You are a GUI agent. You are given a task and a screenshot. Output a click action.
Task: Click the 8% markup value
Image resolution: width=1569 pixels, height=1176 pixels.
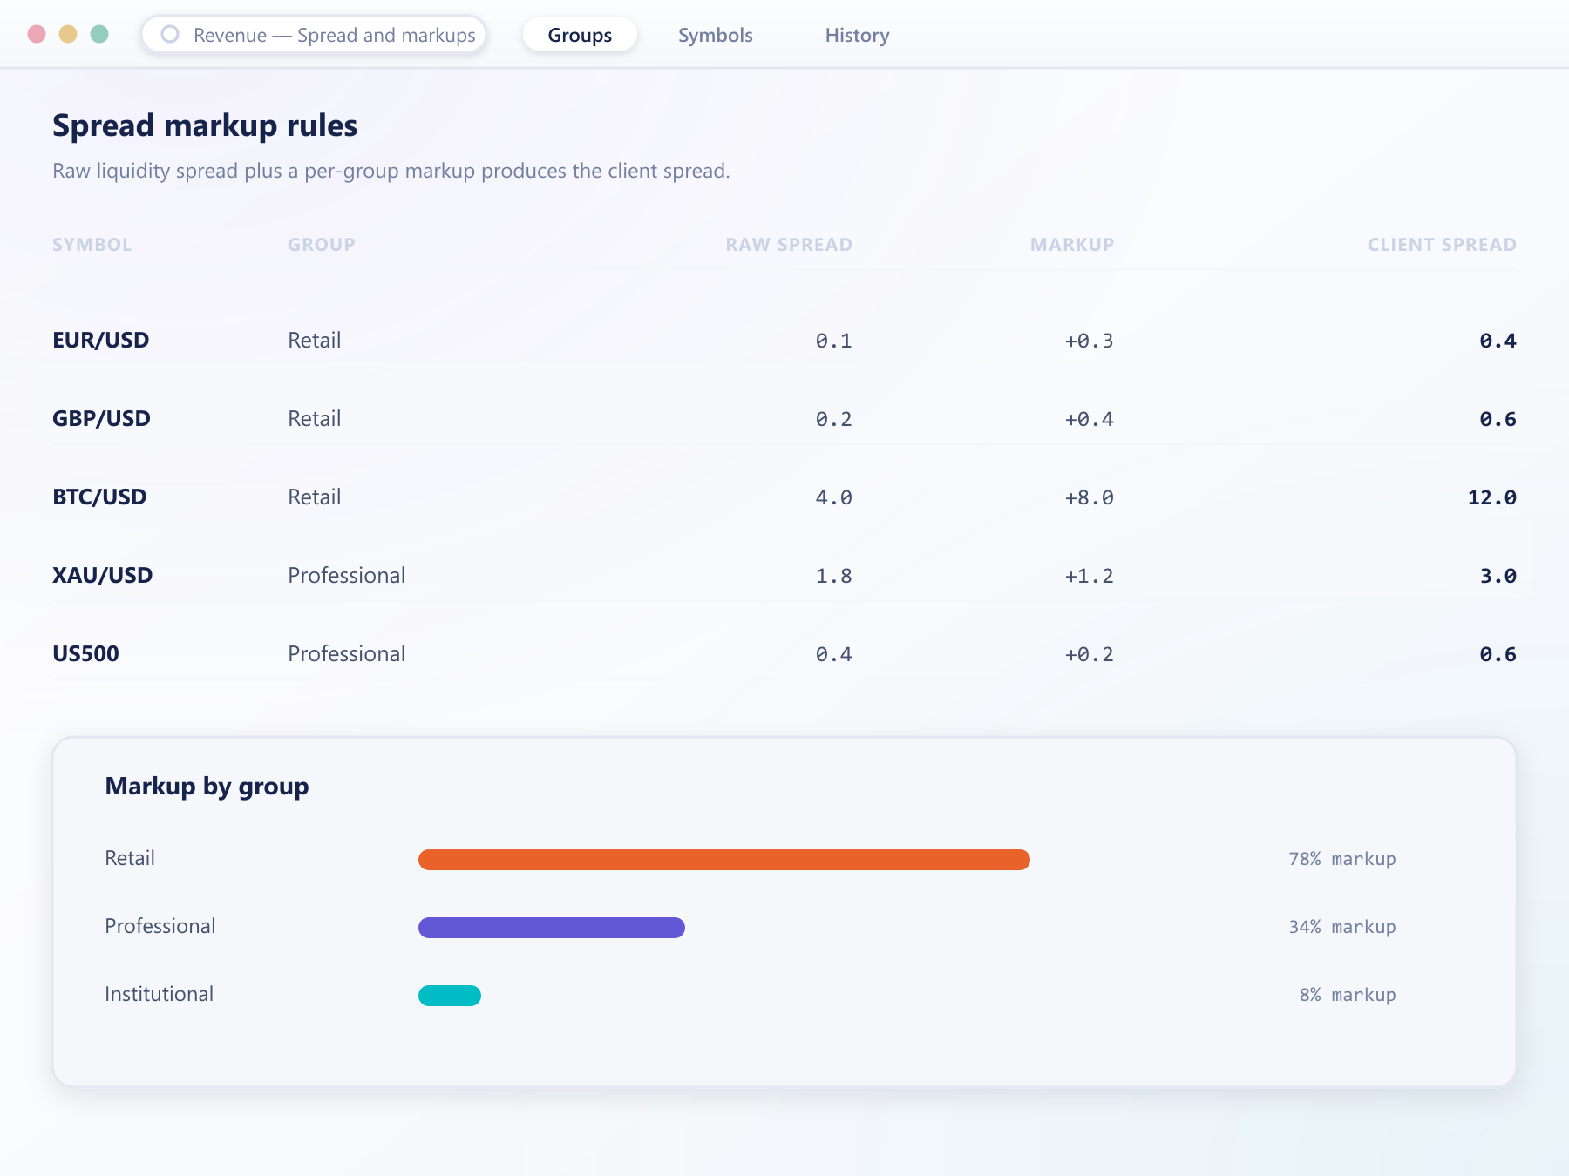[1348, 995]
